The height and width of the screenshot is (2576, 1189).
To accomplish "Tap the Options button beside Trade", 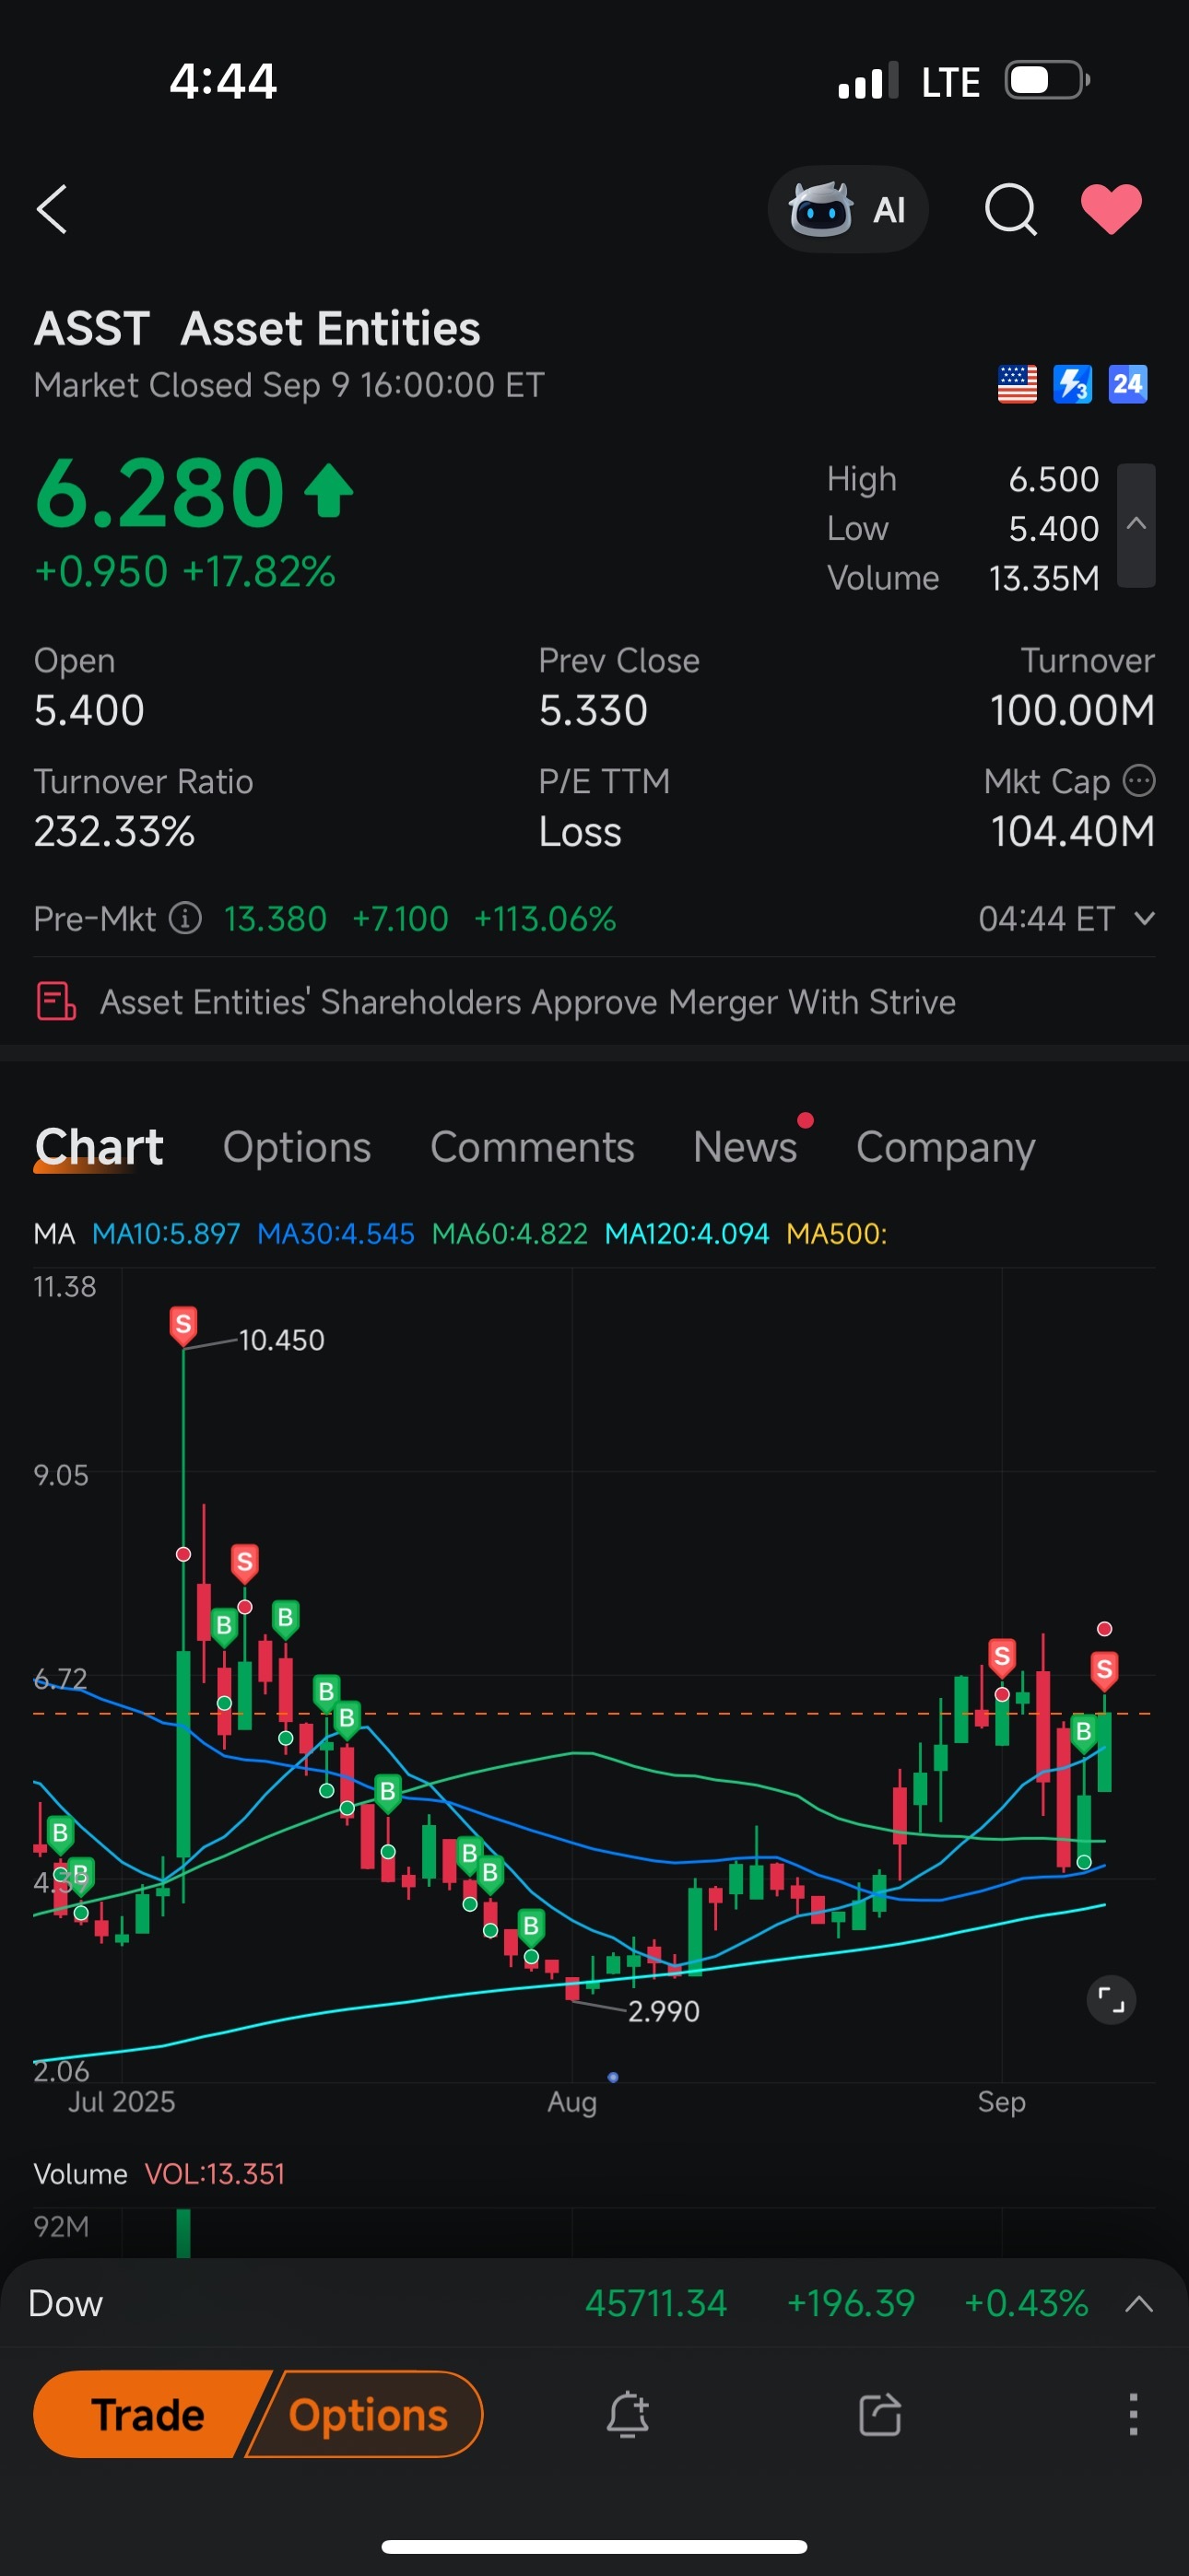I will 366,2414.
